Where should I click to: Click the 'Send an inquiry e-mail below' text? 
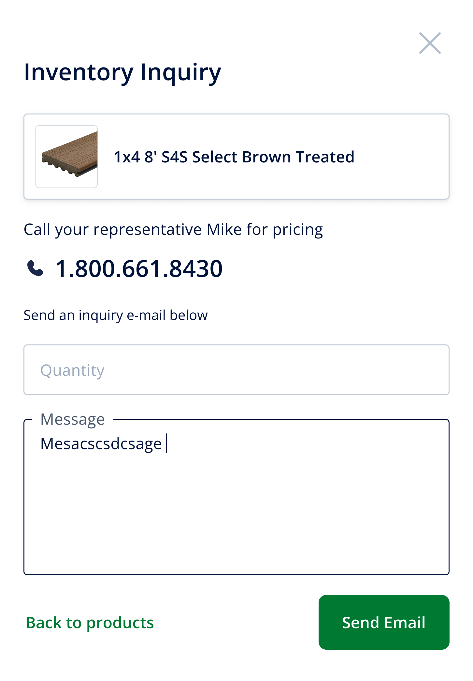tap(116, 315)
